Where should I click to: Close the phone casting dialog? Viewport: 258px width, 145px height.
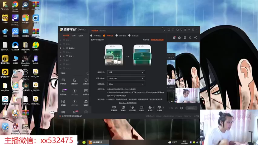[164, 31]
